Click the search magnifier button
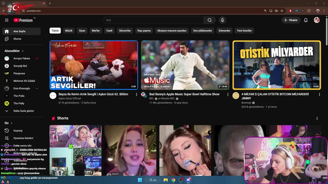 [x=210, y=20]
